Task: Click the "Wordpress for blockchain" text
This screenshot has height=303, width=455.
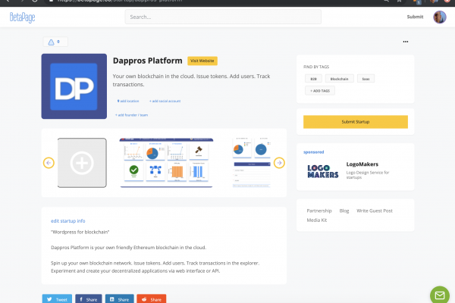Action: point(80,232)
